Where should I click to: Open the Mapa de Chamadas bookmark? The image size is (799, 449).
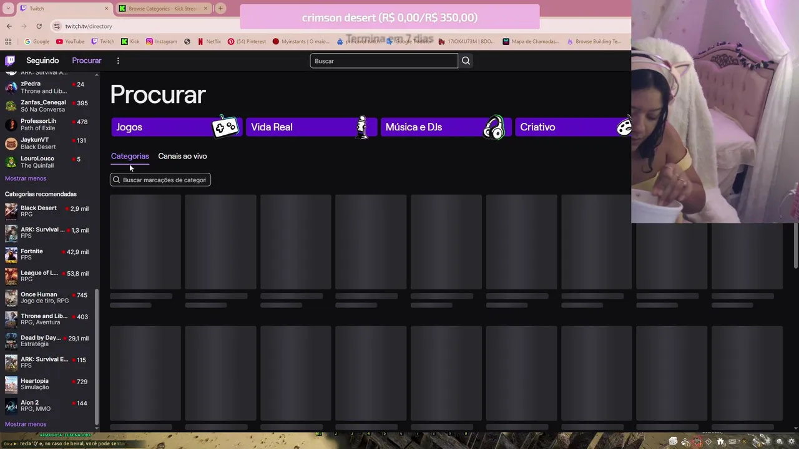coord(531,42)
